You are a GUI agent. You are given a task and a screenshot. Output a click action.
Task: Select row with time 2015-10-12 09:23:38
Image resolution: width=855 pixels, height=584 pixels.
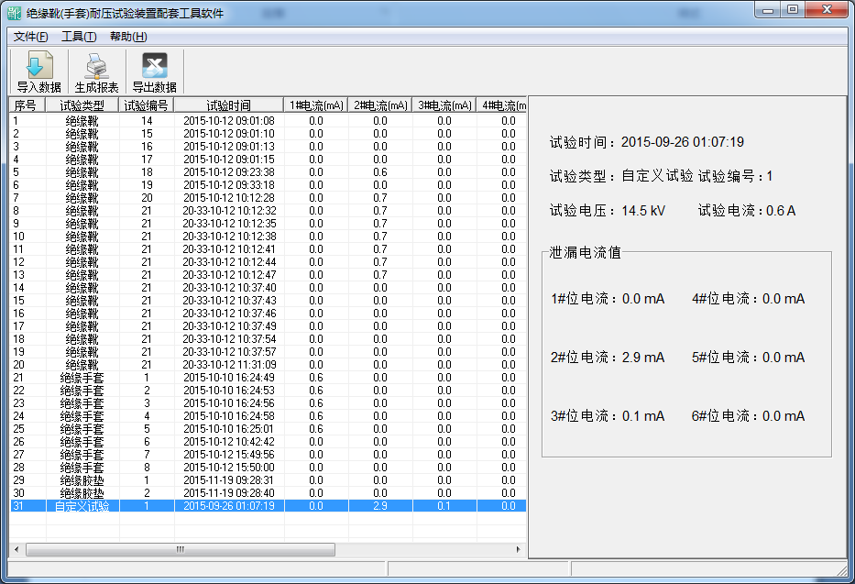[x=268, y=172]
